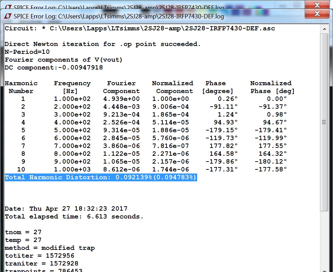
Task: Click the 'Frequency' column header
Action: pos(72,83)
